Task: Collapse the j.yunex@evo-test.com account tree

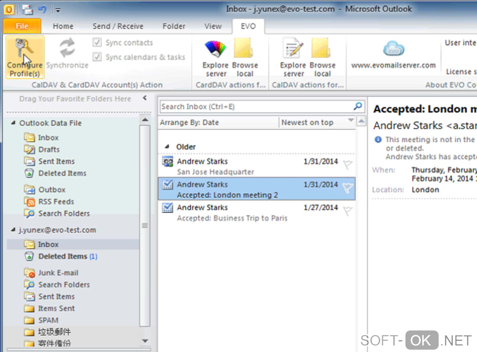Action: tap(13, 229)
